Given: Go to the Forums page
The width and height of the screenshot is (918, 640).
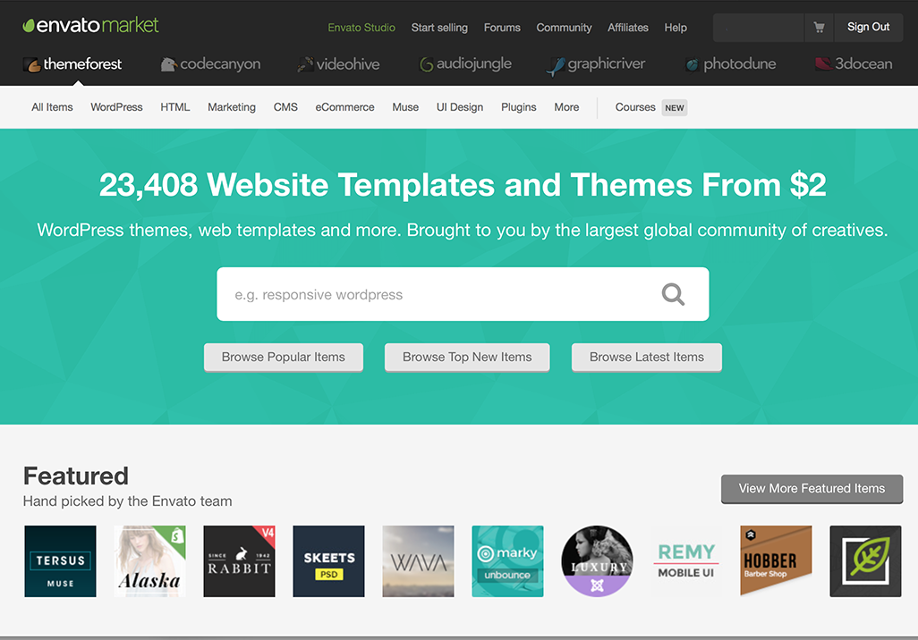Looking at the screenshot, I should click(x=502, y=28).
